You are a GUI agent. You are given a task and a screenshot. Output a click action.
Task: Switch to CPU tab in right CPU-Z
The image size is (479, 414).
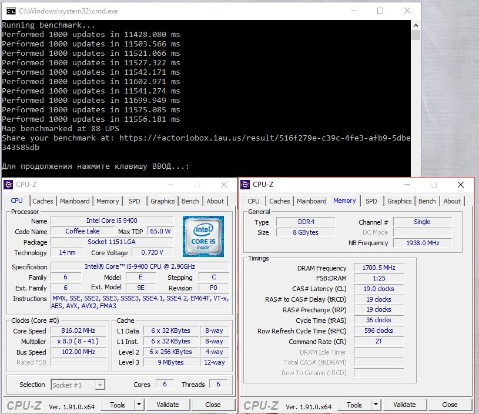click(x=253, y=201)
